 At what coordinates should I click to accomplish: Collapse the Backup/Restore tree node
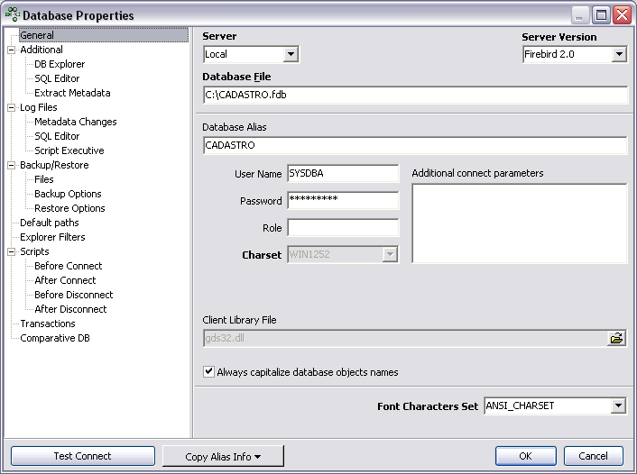pos(12,165)
